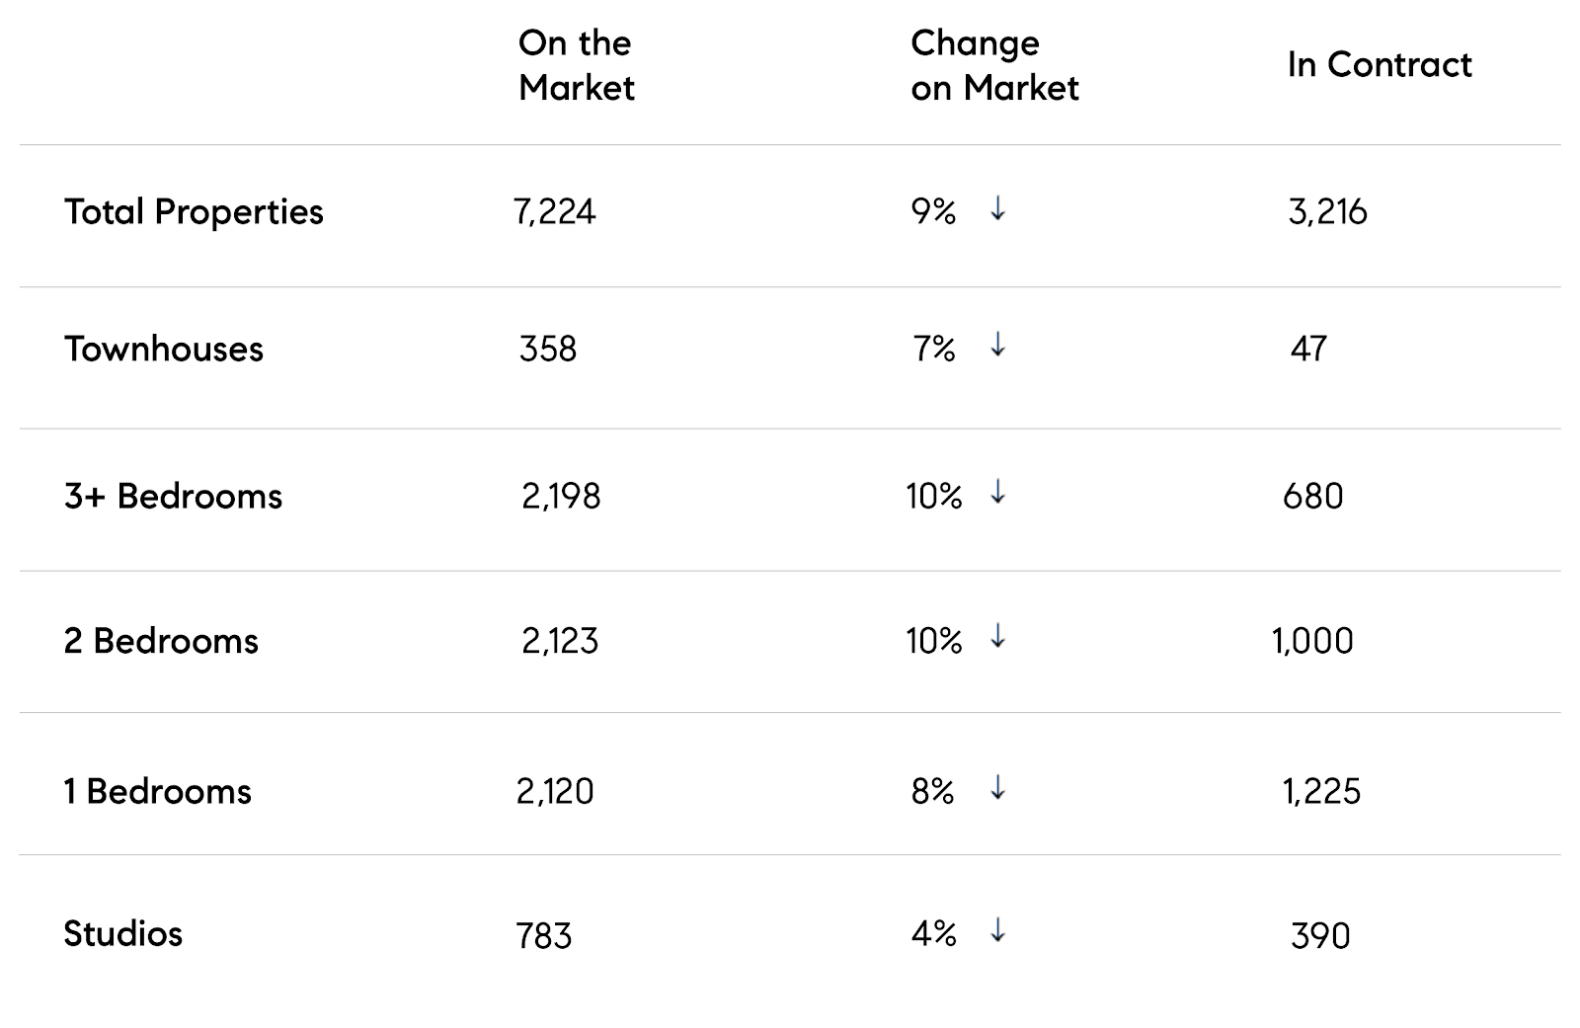Click the Townhouses row label
Screen dimensions: 1580x1028
(164, 349)
